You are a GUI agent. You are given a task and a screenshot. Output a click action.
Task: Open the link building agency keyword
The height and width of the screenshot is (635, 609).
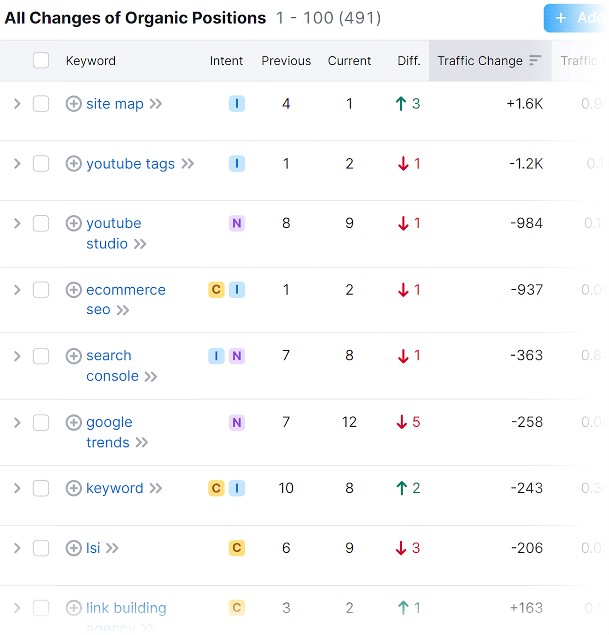click(126, 608)
